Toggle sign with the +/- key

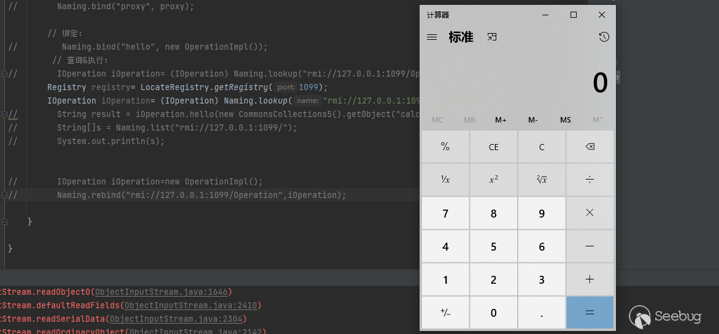click(x=445, y=313)
